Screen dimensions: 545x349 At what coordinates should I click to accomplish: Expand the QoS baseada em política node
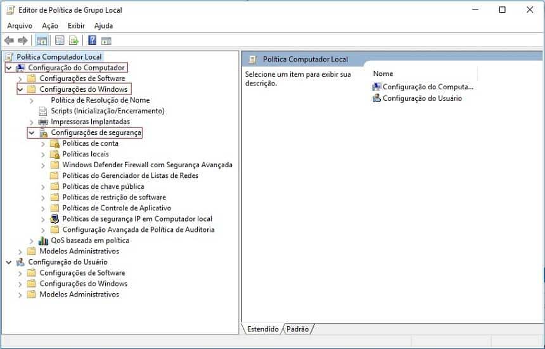[x=32, y=241]
